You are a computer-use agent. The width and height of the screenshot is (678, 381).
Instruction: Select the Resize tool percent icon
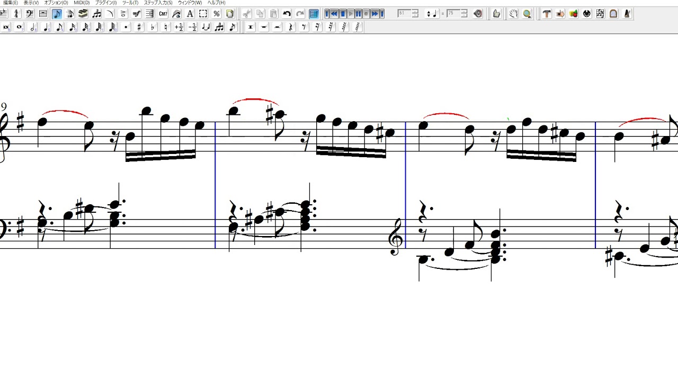click(216, 14)
